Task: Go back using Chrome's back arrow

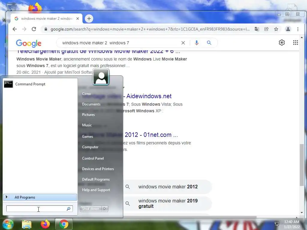Action: (15, 29)
